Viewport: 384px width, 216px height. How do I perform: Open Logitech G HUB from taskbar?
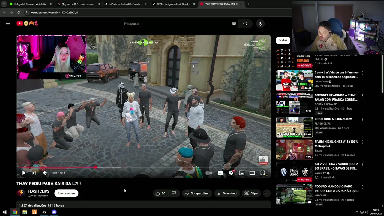(44, 212)
